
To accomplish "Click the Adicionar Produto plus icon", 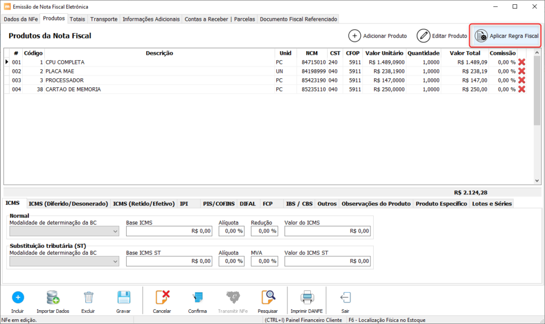I will [x=354, y=36].
